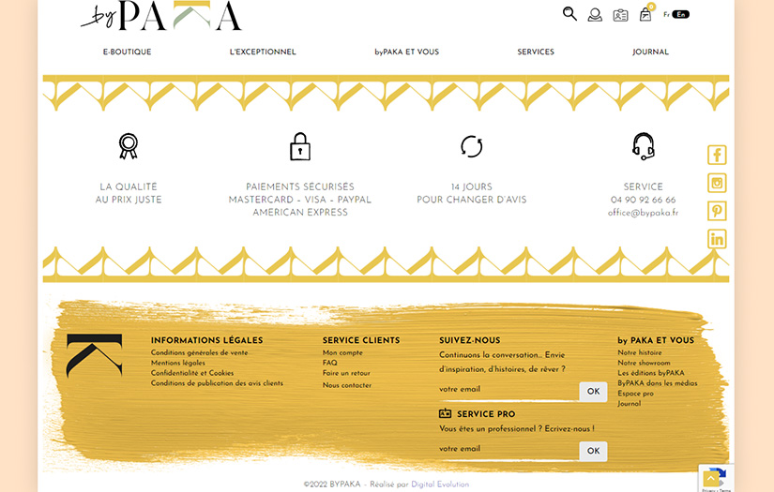This screenshot has height=492, width=774.
Task: Open ByPAKA dans les médias link
Action: click(x=658, y=383)
